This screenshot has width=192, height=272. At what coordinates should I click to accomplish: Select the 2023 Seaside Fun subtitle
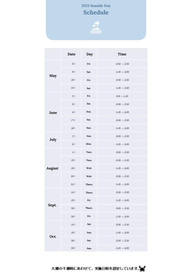[96, 6]
